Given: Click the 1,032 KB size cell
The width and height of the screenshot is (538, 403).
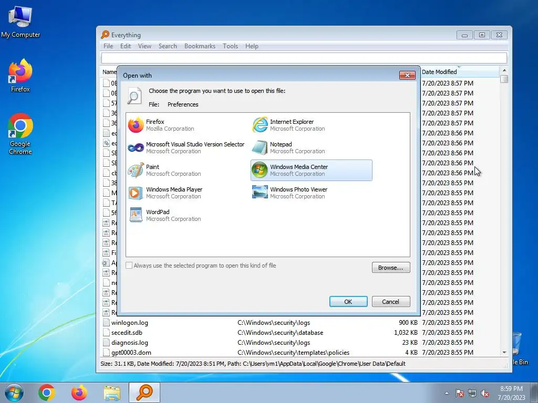Looking at the screenshot, I should click(406, 332).
